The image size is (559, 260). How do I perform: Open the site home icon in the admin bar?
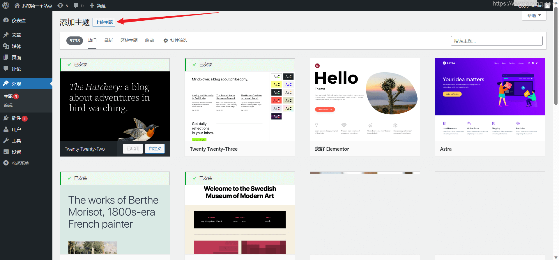click(x=17, y=6)
